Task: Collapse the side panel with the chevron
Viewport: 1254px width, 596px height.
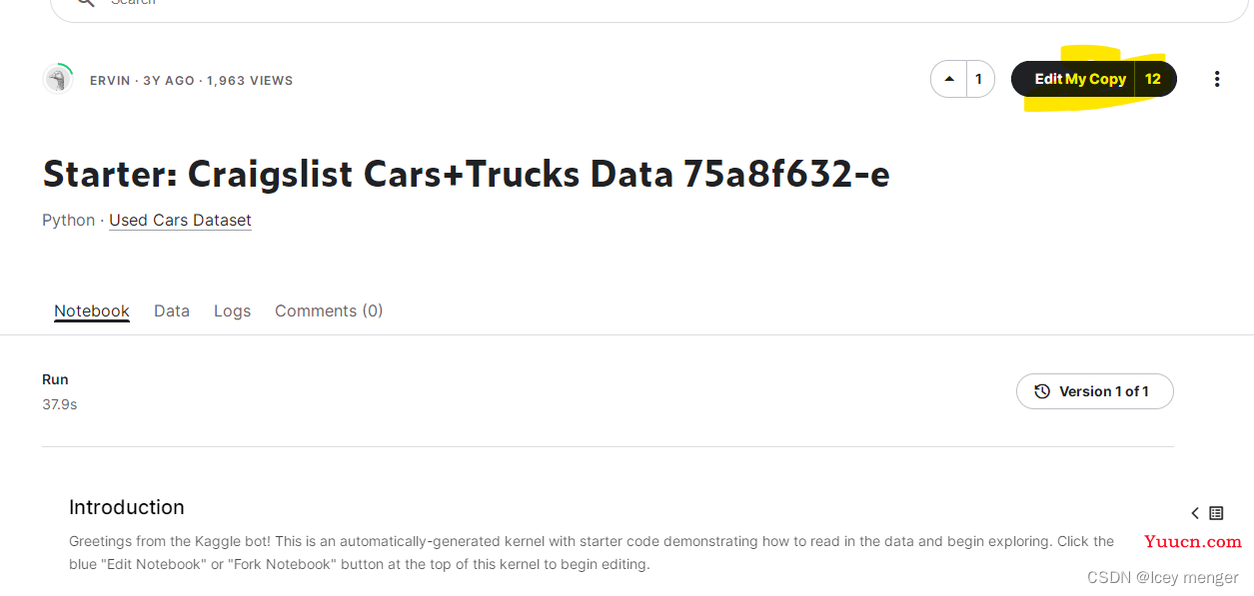Action: tap(1195, 513)
